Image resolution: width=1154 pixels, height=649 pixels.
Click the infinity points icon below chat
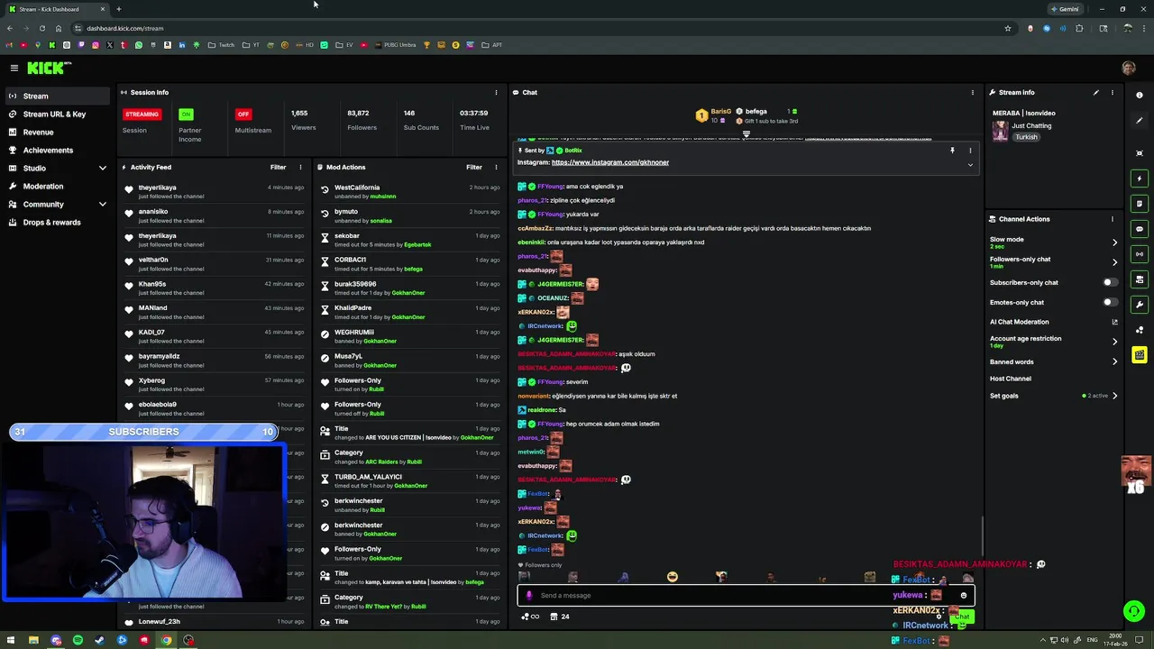coord(530,617)
